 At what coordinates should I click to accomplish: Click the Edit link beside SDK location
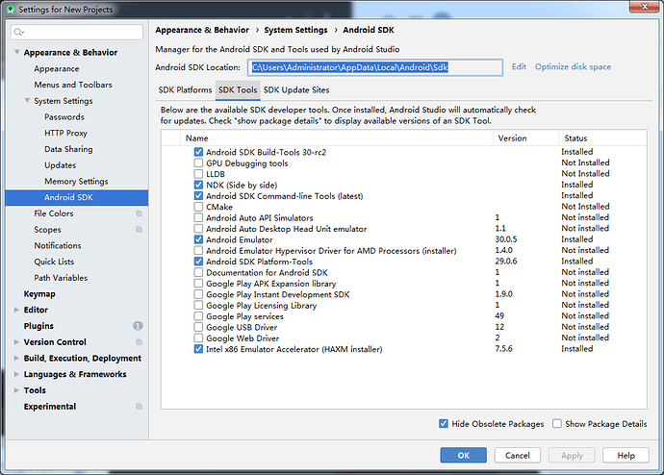[519, 67]
